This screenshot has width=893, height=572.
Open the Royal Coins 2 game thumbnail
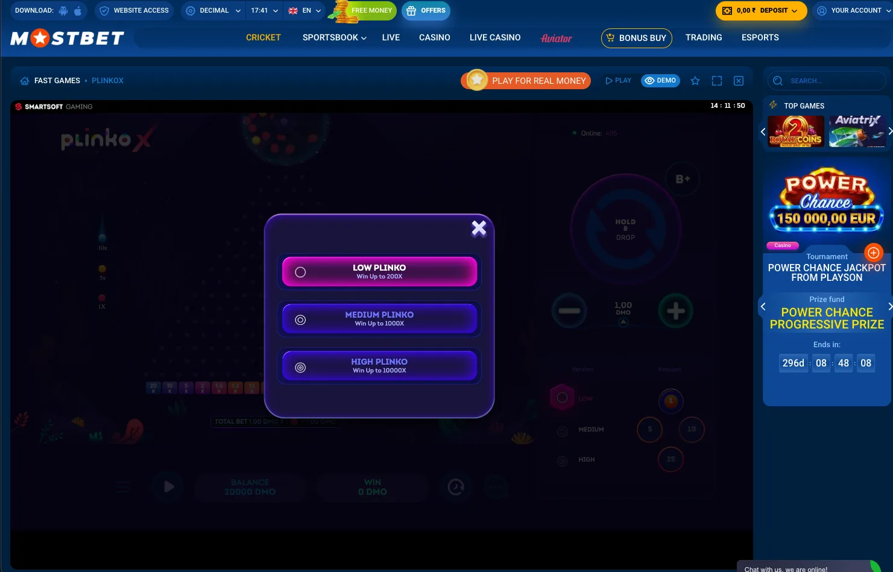click(x=796, y=131)
